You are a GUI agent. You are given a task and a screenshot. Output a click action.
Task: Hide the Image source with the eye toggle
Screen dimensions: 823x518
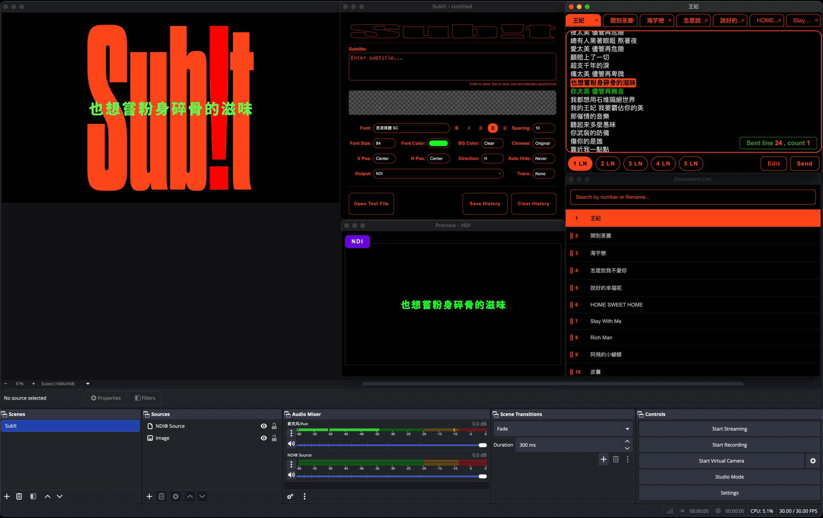263,438
